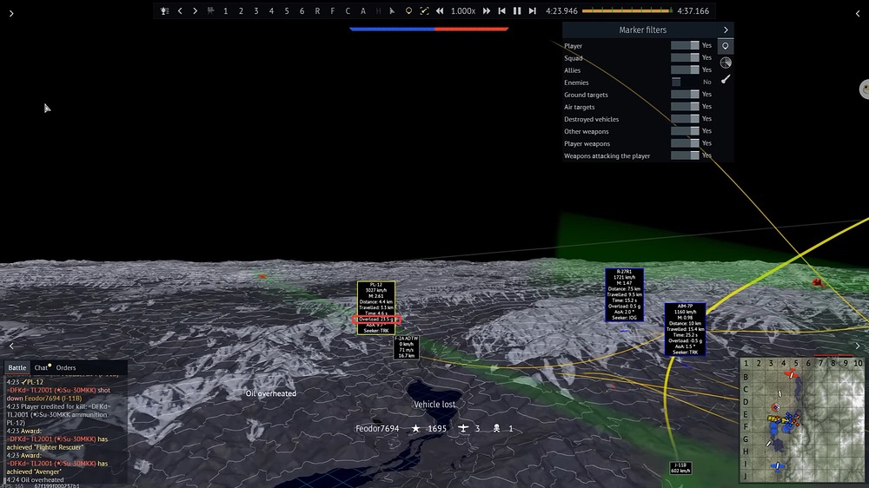
Task: Click the 4:23.946 current replay time
Action: pyautogui.click(x=561, y=11)
